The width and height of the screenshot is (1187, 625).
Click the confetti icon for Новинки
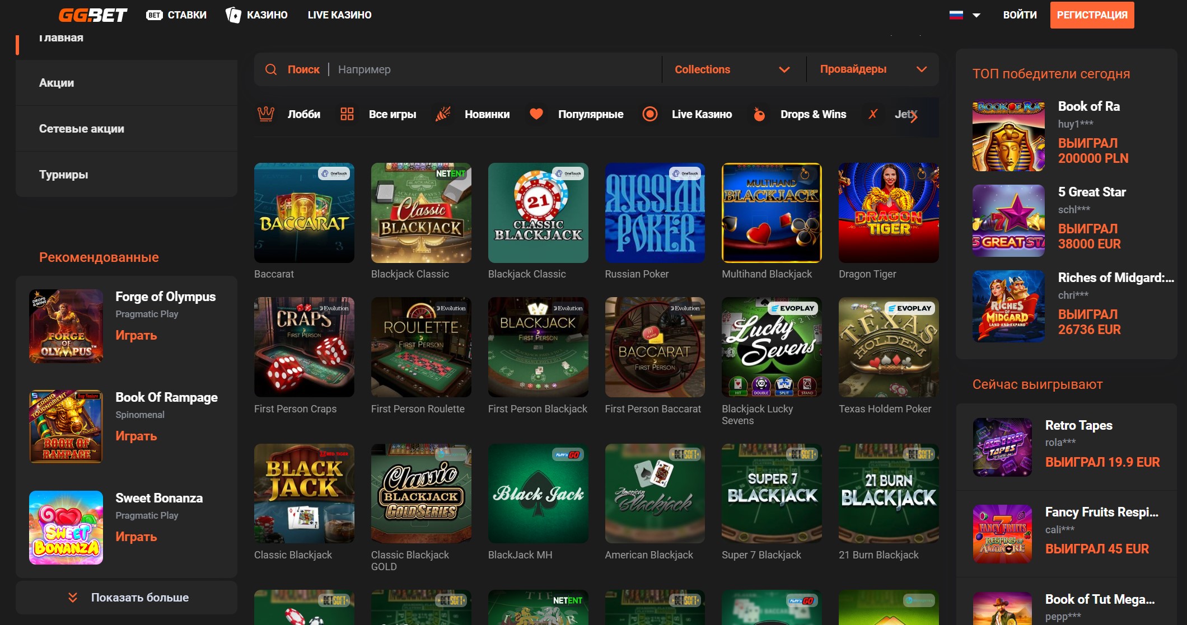443,114
